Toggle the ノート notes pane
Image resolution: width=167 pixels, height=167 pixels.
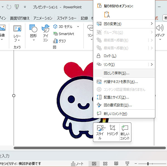77,164
